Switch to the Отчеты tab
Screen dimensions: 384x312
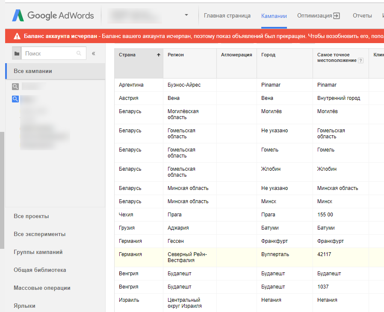(x=362, y=16)
